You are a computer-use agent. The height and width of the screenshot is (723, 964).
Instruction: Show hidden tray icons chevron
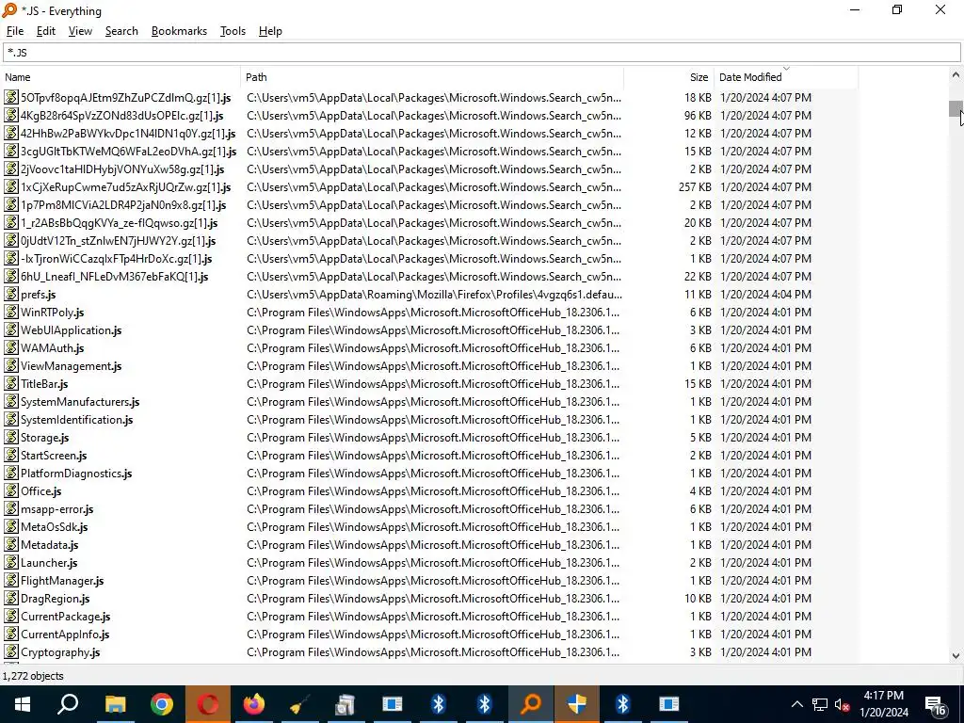(x=796, y=704)
